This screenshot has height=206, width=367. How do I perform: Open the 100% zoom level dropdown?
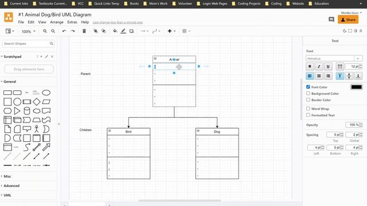(x=29, y=31)
